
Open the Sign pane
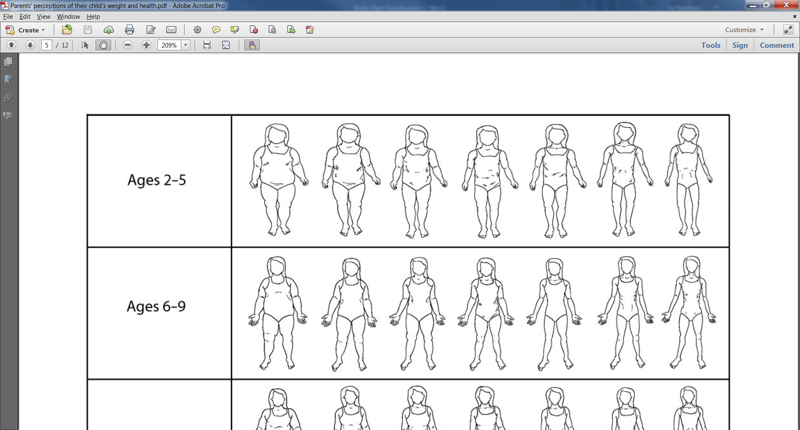click(x=740, y=45)
